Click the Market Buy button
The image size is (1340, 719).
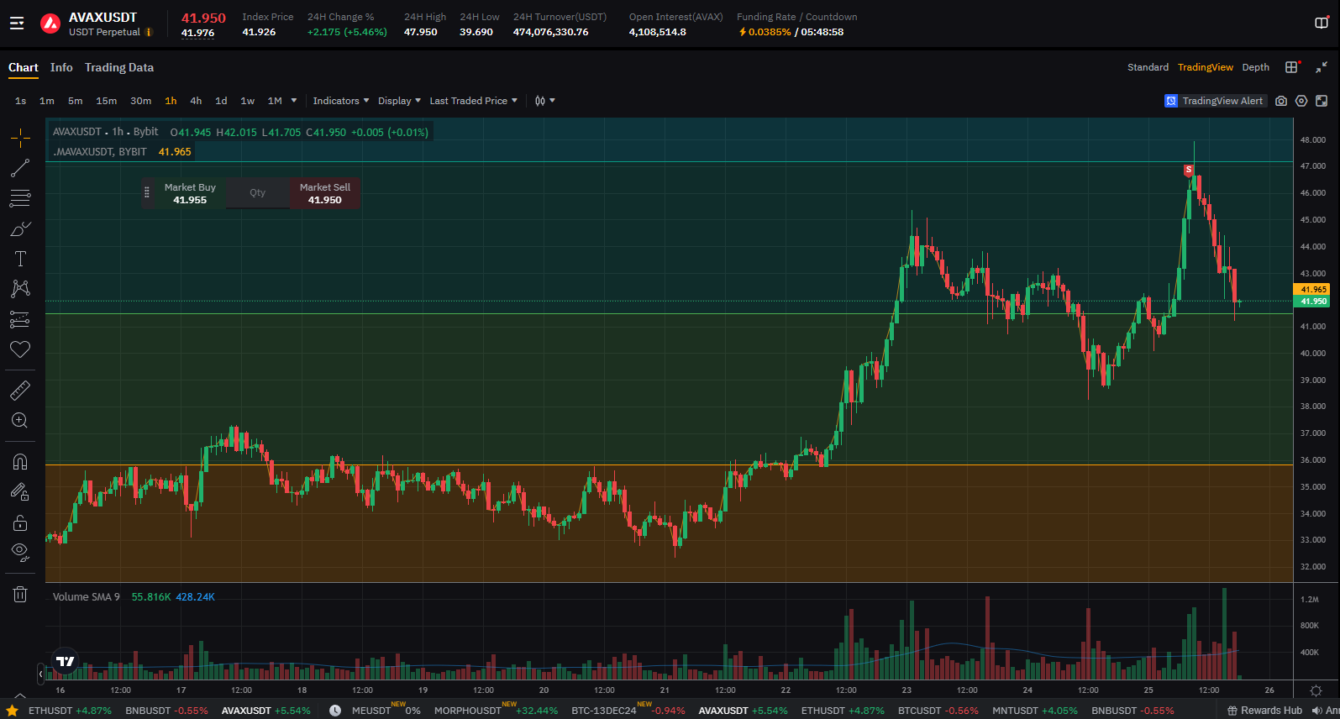click(190, 193)
